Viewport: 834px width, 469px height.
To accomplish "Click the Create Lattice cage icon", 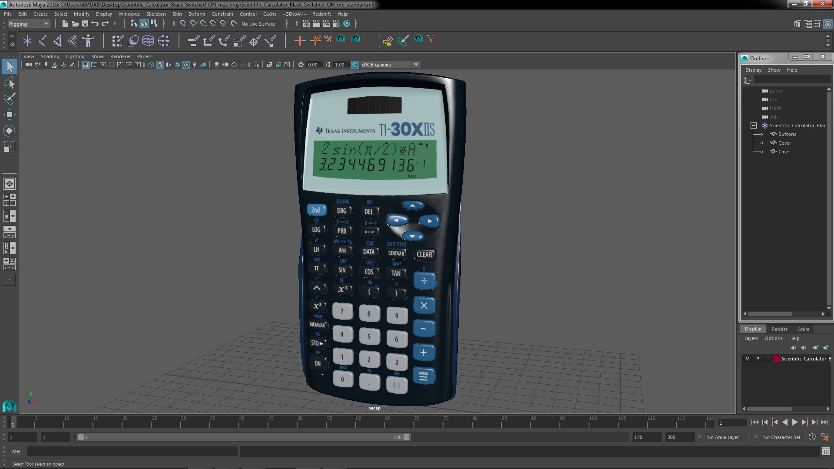I will [148, 41].
